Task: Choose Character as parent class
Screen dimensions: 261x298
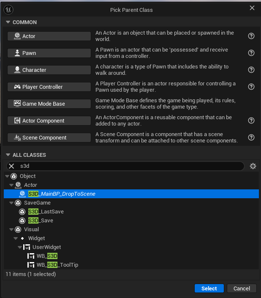Action: point(49,70)
